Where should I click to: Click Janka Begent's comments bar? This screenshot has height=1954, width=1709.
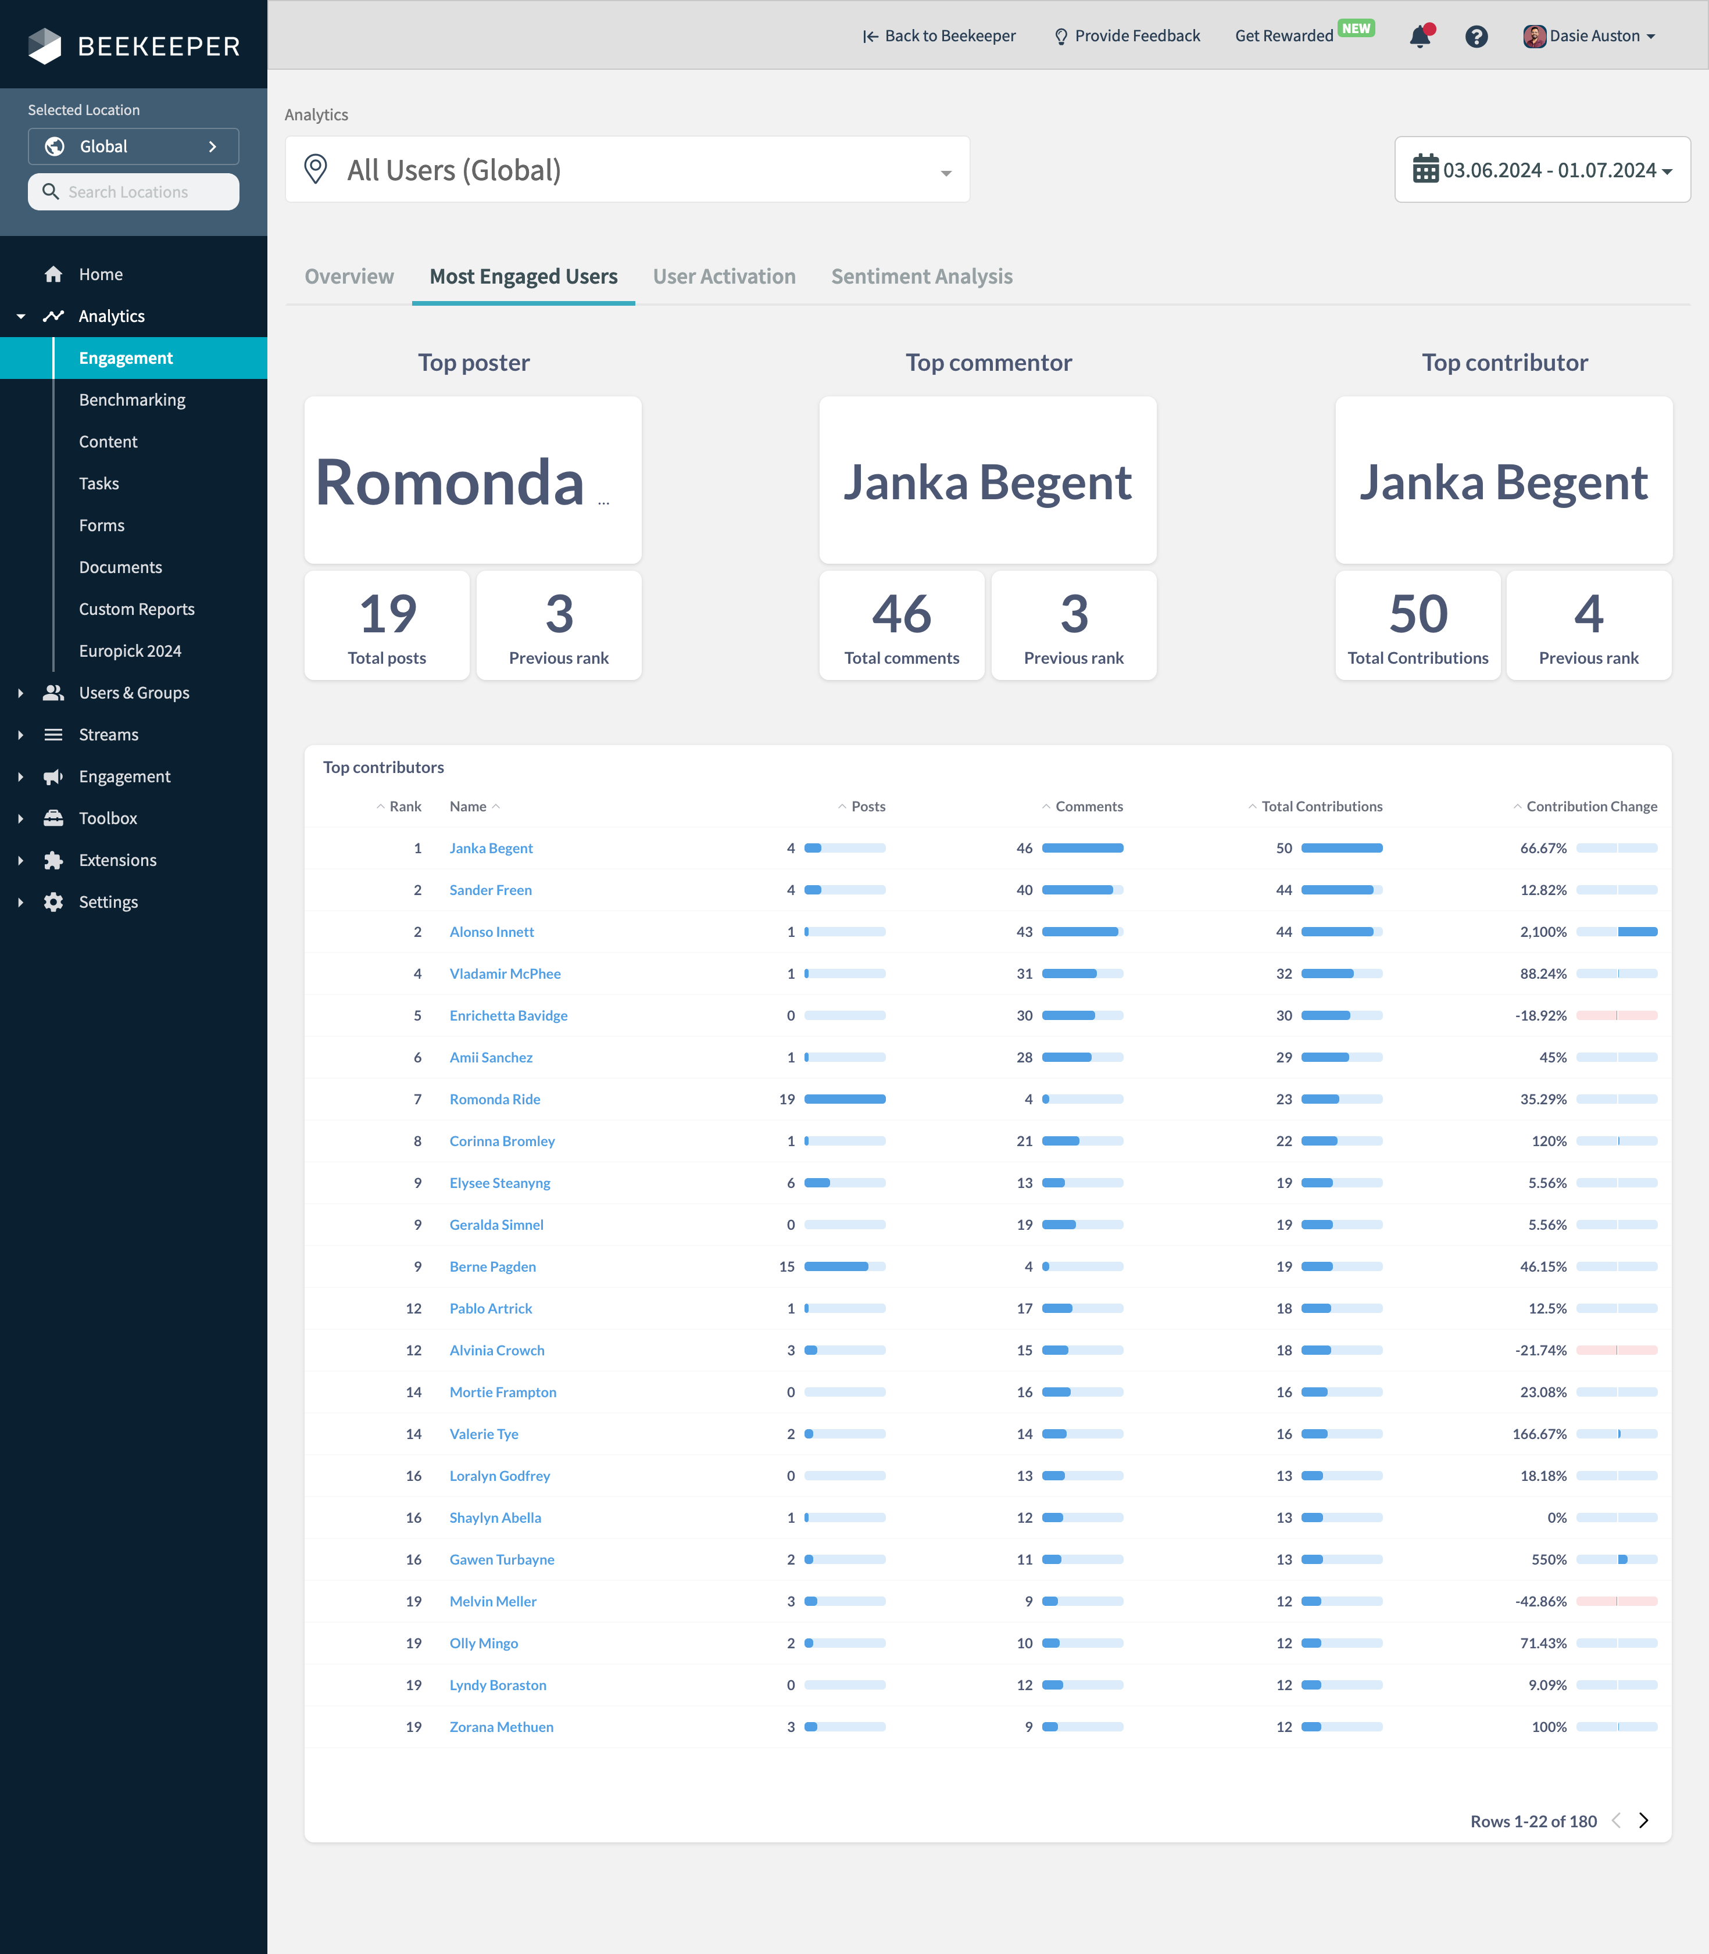1082,848
